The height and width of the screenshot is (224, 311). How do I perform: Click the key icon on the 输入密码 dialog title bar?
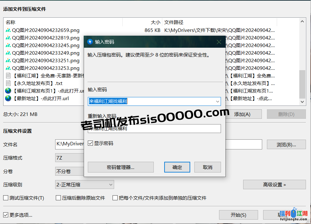(90, 41)
